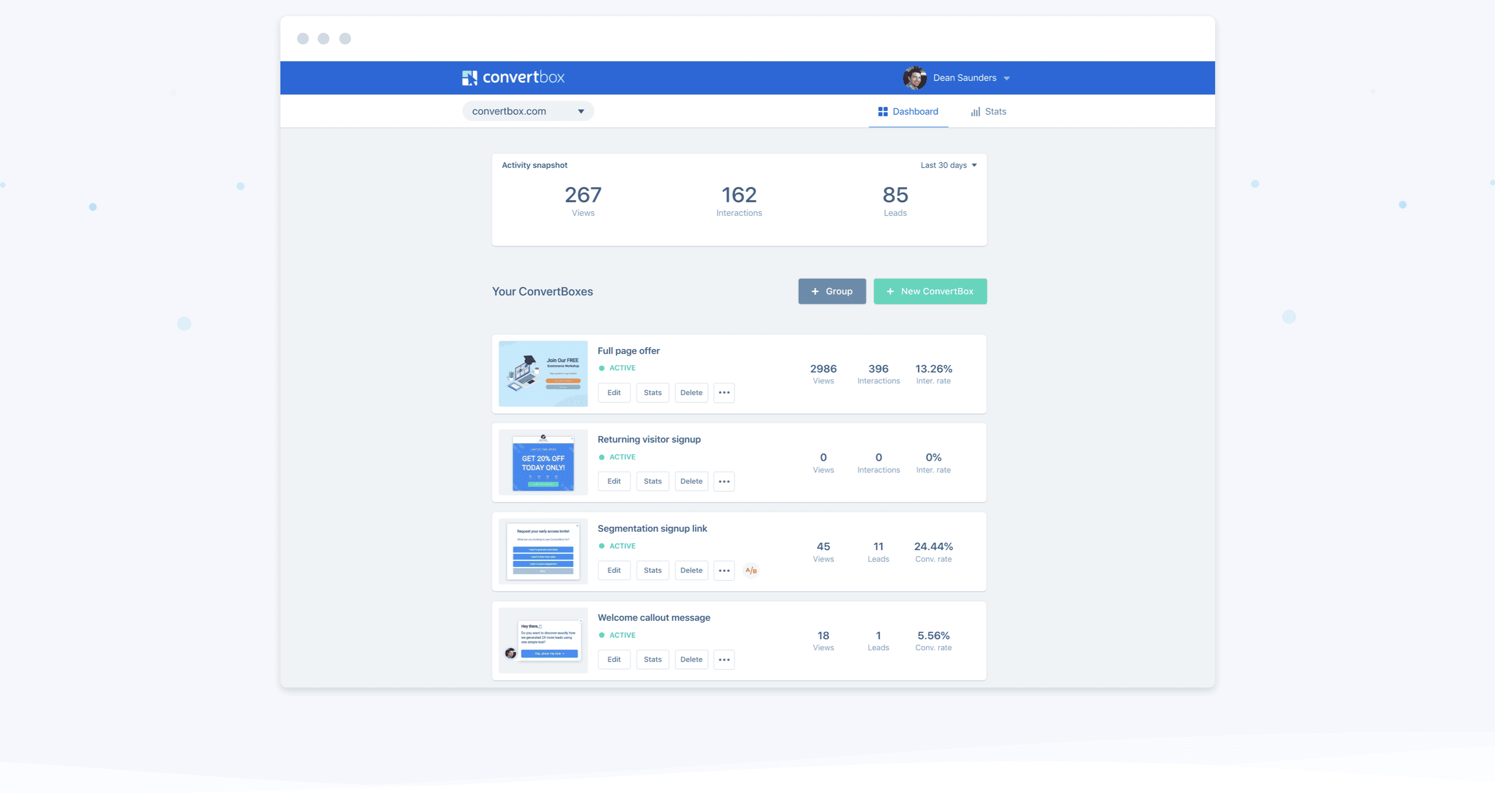This screenshot has height=810, width=1495.
Task: Click the New ConvertBox button
Action: (929, 290)
